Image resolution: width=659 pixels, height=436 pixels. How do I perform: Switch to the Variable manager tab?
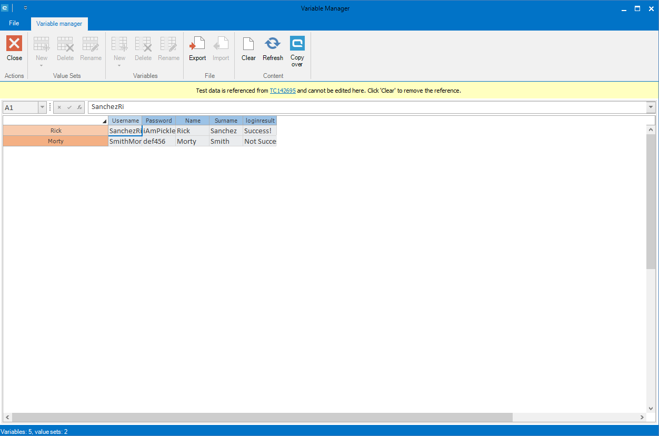[x=59, y=24]
